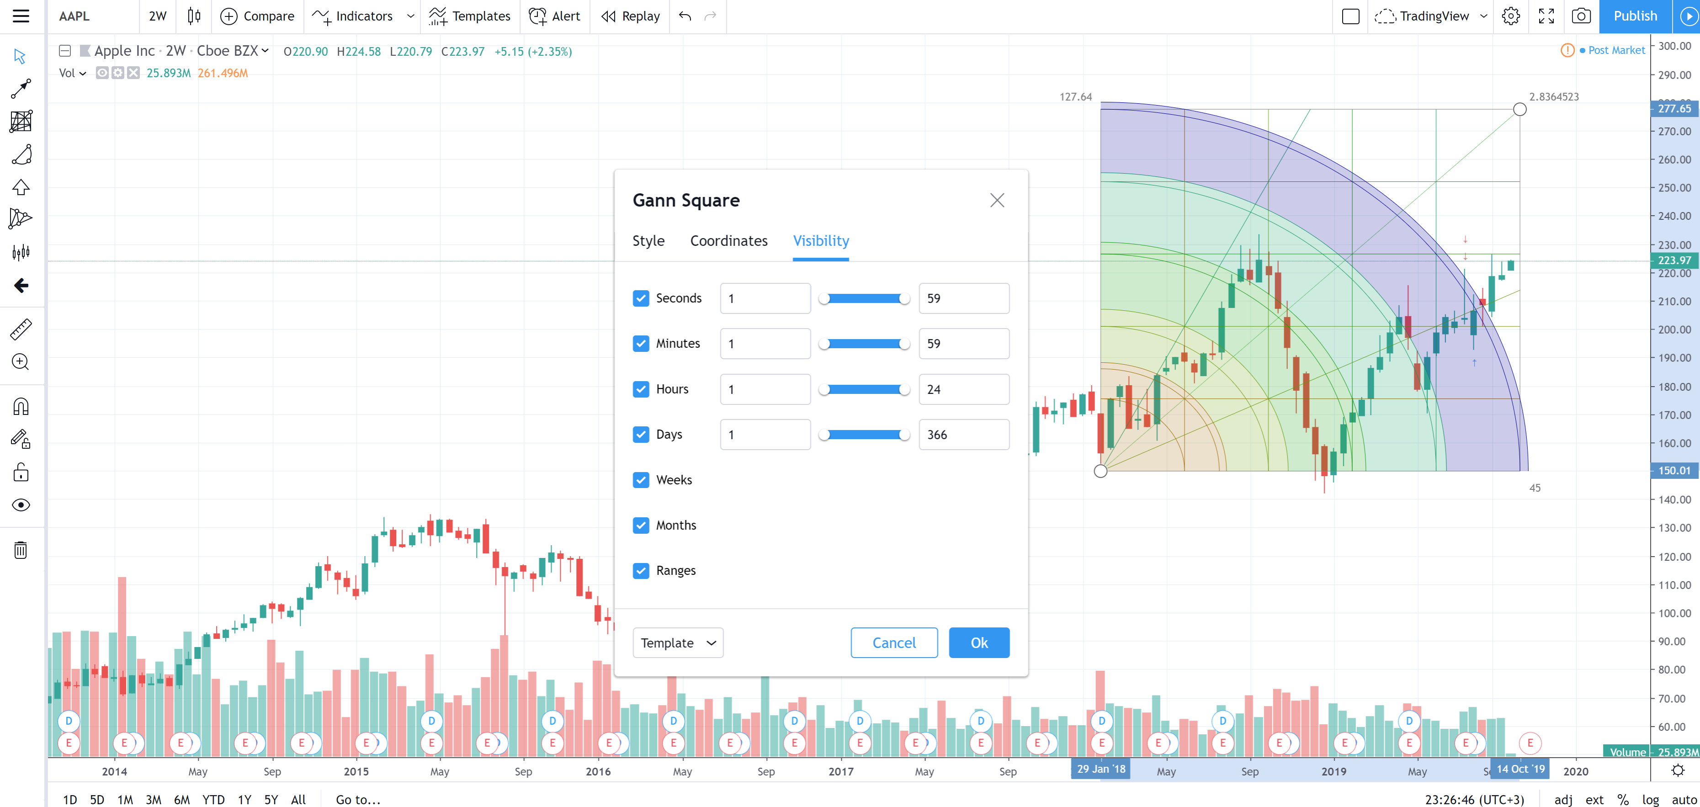This screenshot has width=1700, height=807.
Task: Click the trash remove drawings icon
Action: tap(21, 550)
